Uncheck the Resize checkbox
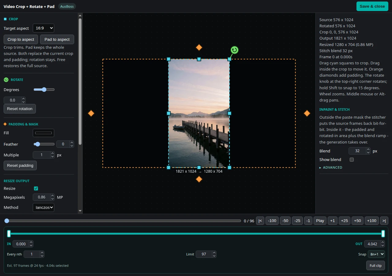Screen dimensions: 392x276 (x=36, y=189)
